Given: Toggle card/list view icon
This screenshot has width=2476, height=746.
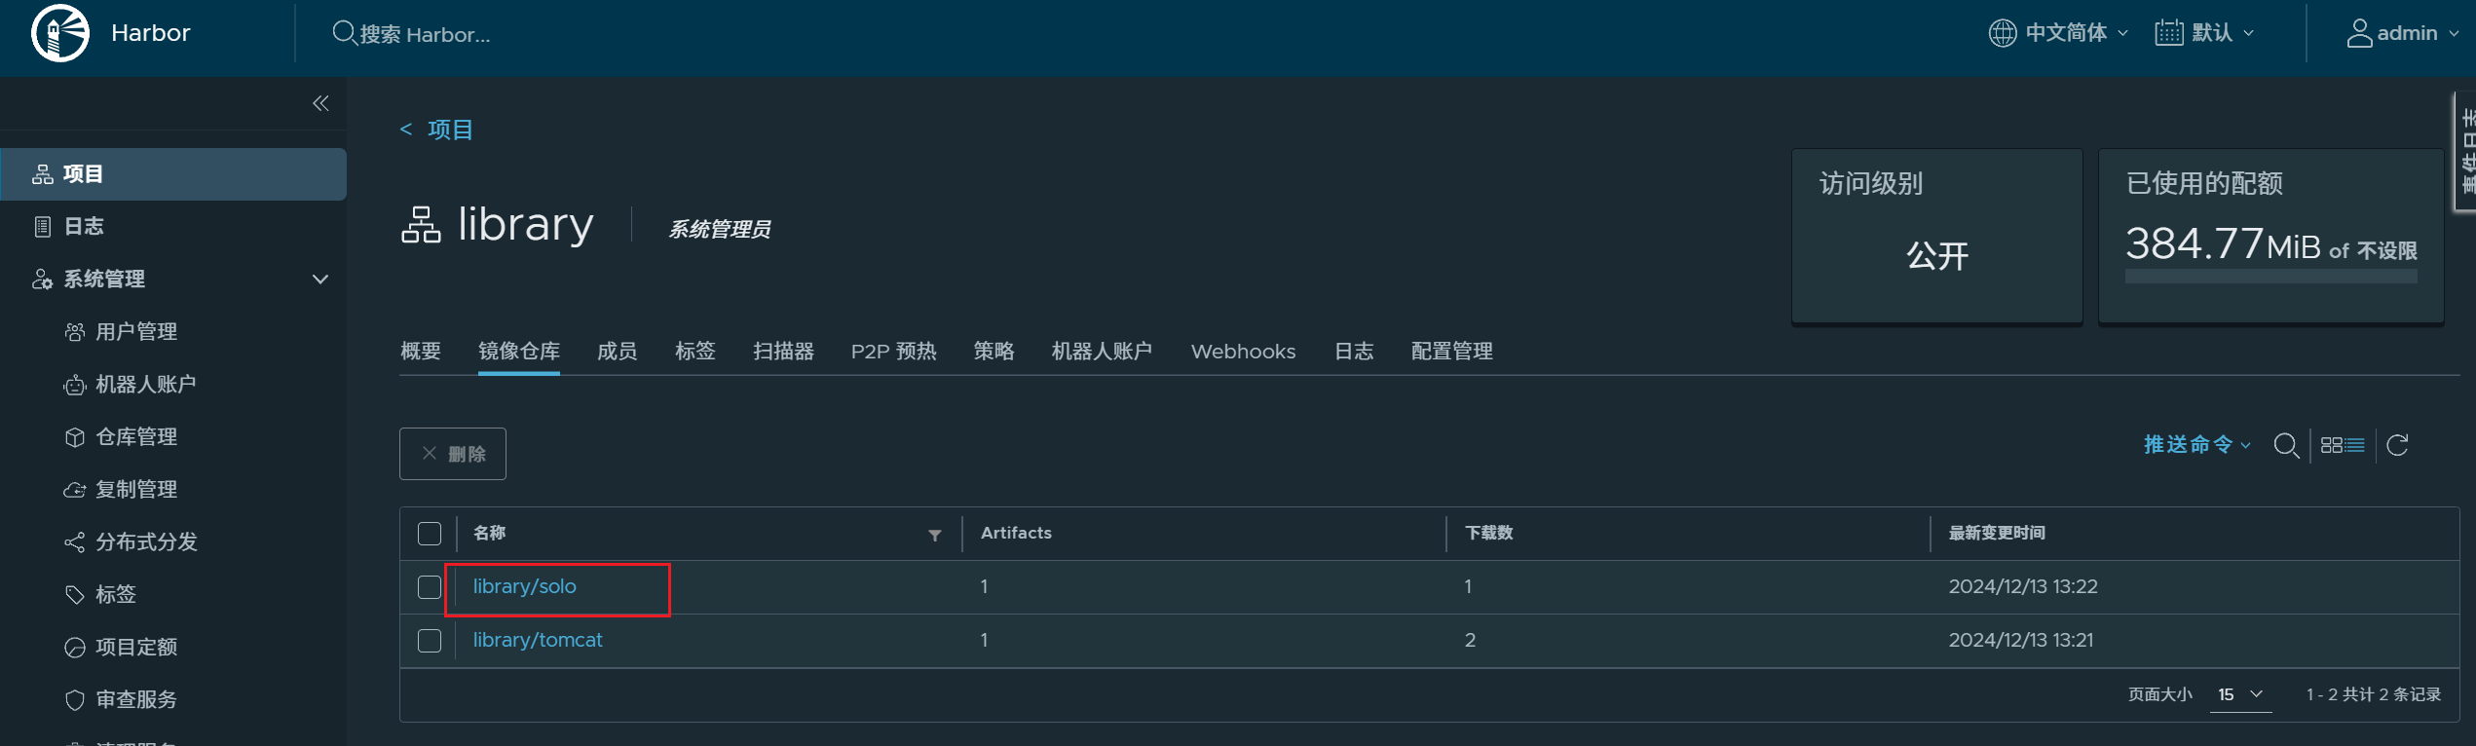Looking at the screenshot, I should click(2343, 445).
